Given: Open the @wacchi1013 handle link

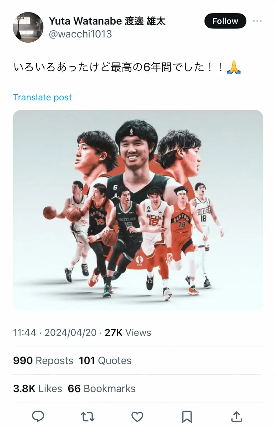Looking at the screenshot, I should 80,34.
